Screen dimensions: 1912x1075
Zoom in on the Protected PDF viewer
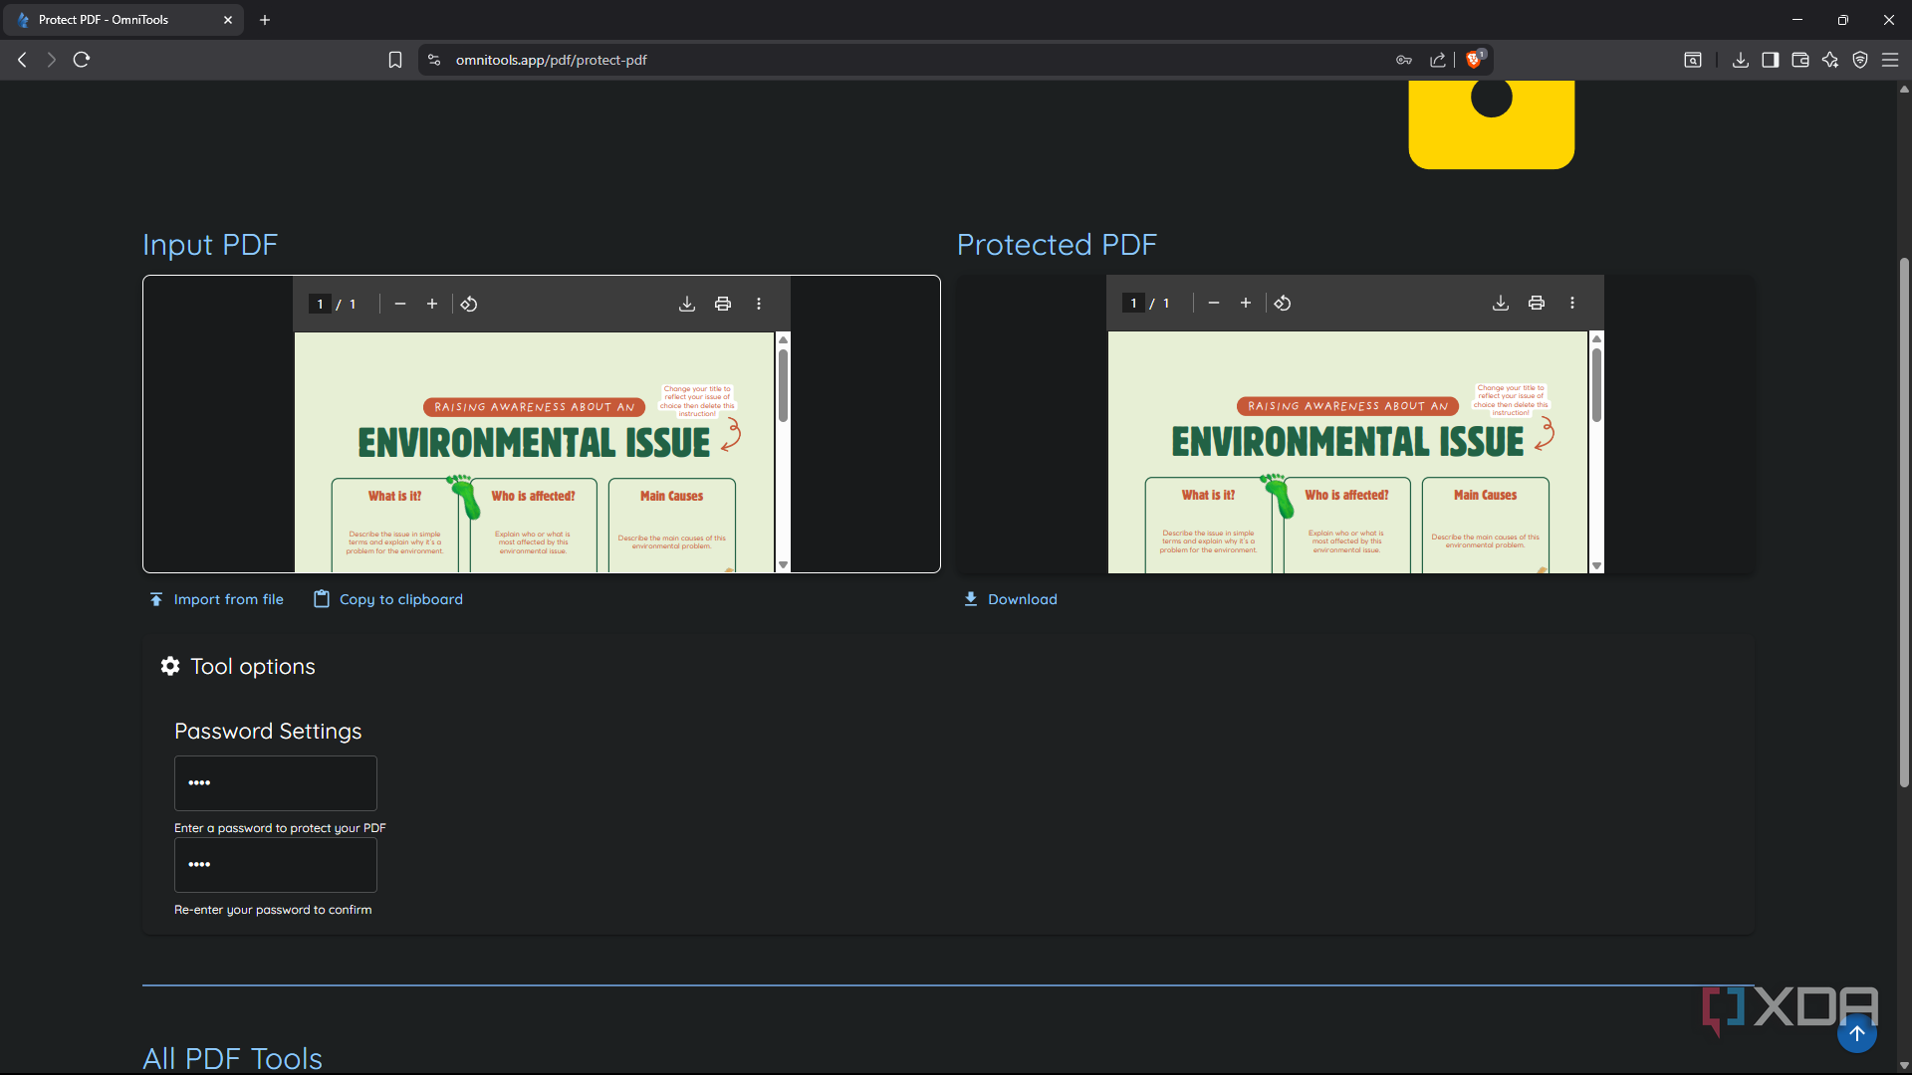pos(1246,304)
